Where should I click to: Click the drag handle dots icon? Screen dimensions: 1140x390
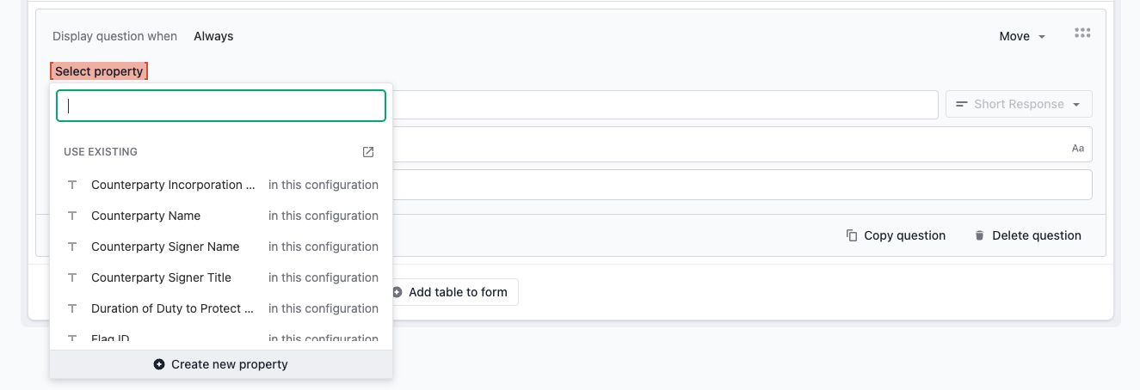1082,34
